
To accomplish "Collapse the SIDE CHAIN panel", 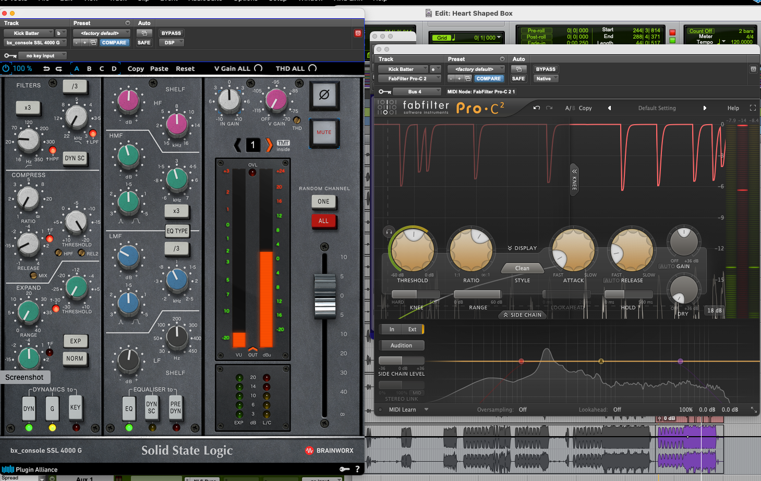I will coord(522,315).
